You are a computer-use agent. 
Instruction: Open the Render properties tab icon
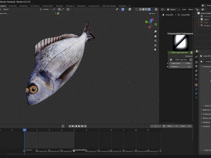[196, 62]
